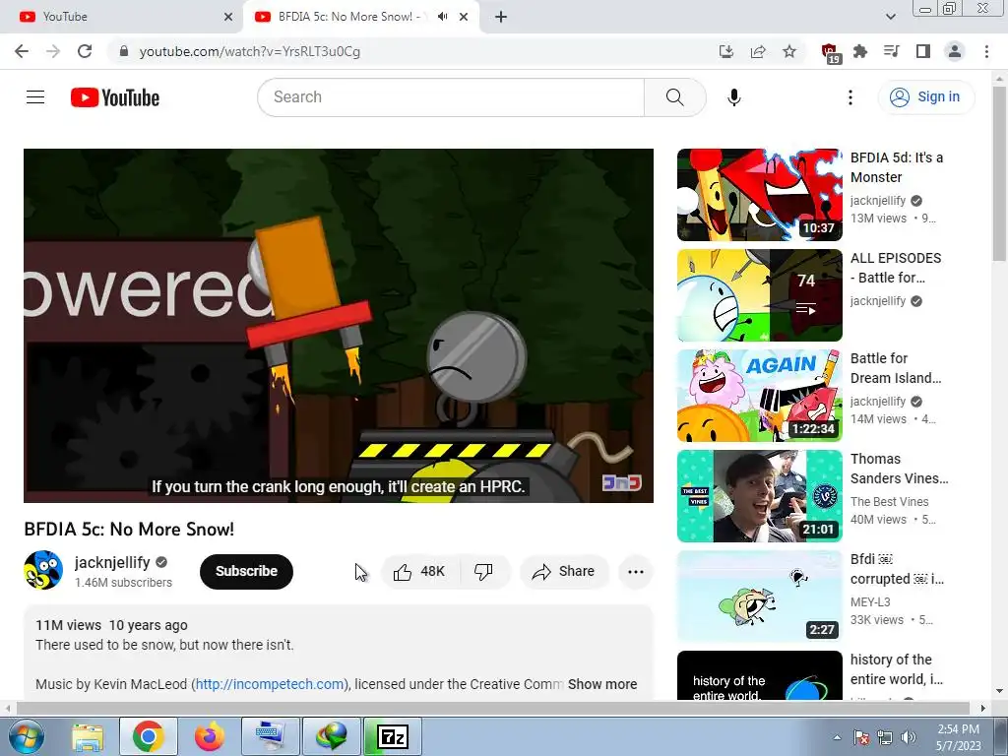
Task: Click into the Search input field
Action: [451, 97]
